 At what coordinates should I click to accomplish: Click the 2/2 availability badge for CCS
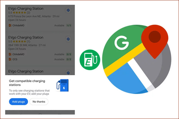[x=69, y=59]
